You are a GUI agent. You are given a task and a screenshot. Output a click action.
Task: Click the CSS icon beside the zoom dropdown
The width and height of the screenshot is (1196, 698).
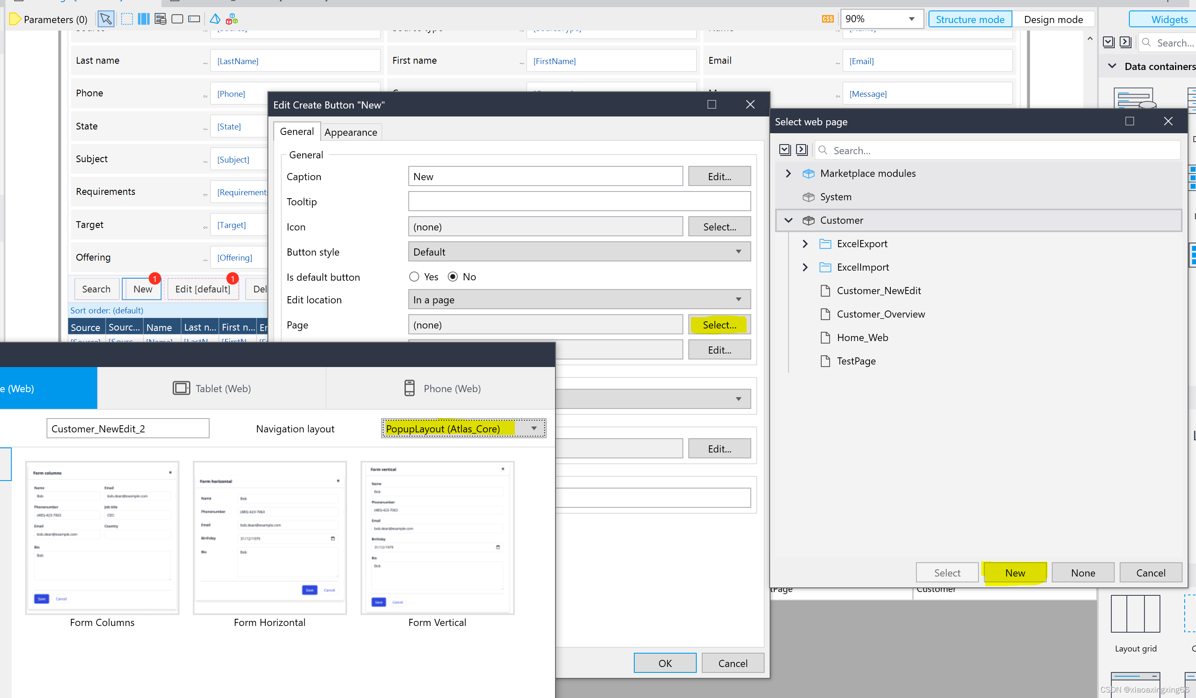click(x=828, y=19)
